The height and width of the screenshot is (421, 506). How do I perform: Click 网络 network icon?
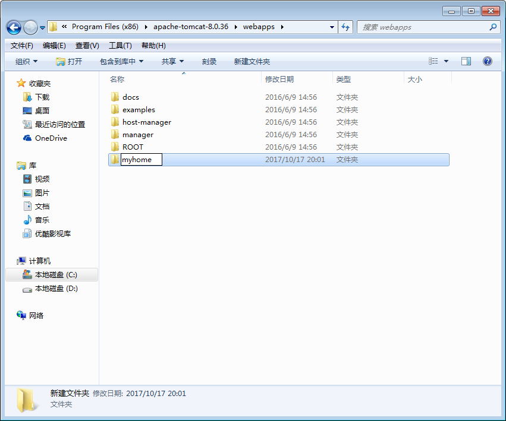pyautogui.click(x=21, y=315)
